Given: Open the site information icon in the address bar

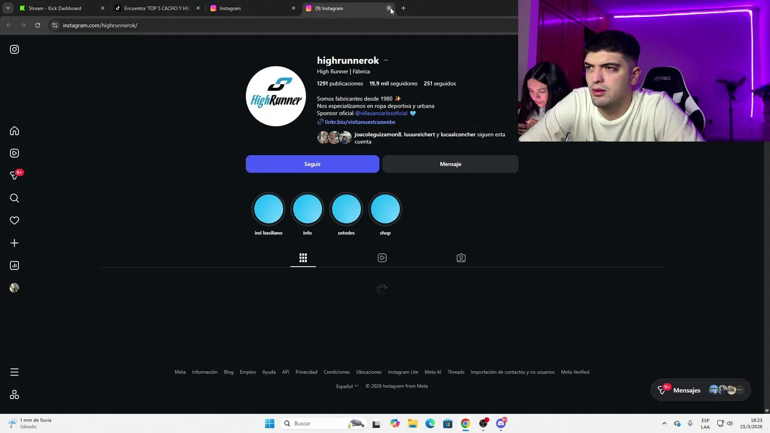Looking at the screenshot, I should [55, 25].
